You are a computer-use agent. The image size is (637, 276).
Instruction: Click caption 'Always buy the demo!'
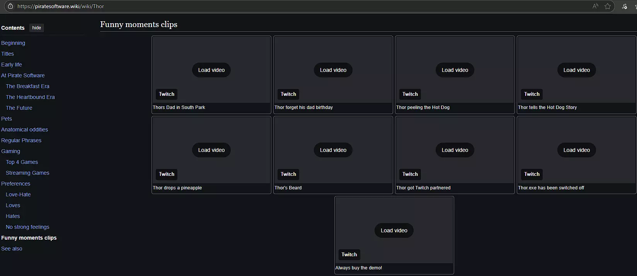pos(359,268)
